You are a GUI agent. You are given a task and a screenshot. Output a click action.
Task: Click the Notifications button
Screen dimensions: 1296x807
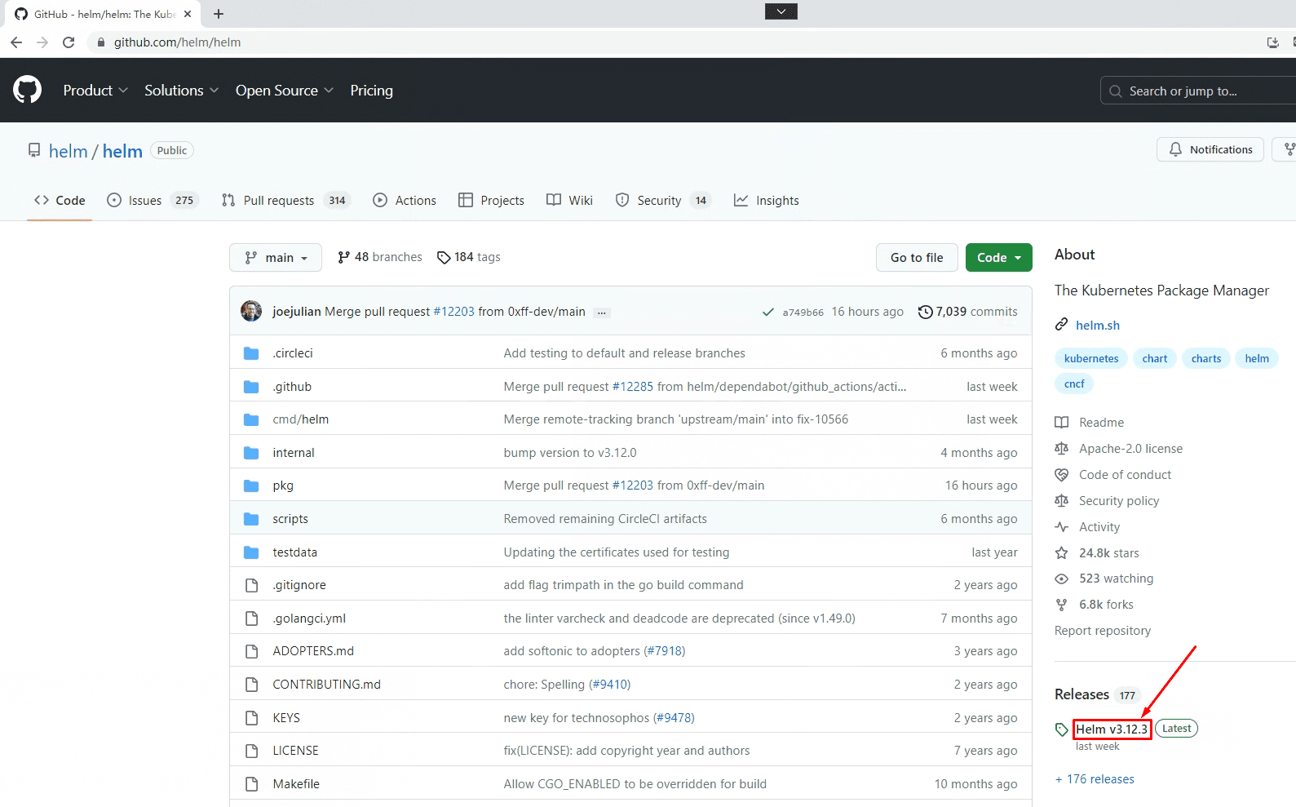pos(1210,149)
